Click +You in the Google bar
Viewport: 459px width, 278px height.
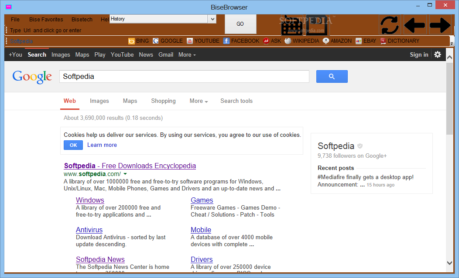pyautogui.click(x=15, y=54)
